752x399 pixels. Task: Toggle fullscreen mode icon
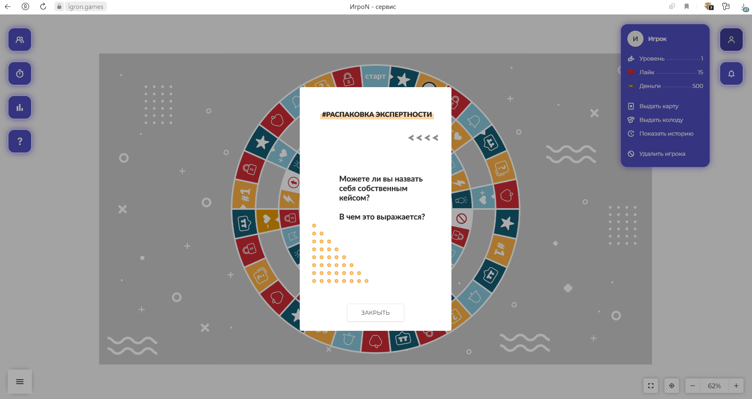click(651, 386)
